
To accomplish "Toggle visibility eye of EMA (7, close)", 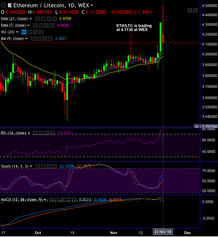I will [35, 25].
